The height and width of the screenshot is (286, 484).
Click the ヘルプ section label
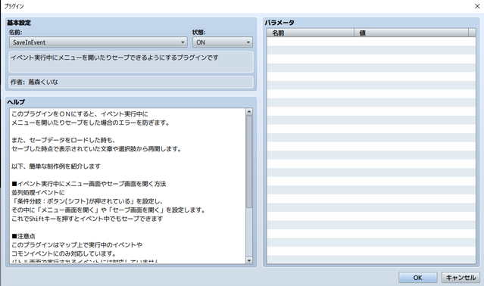pyautogui.click(x=16, y=101)
